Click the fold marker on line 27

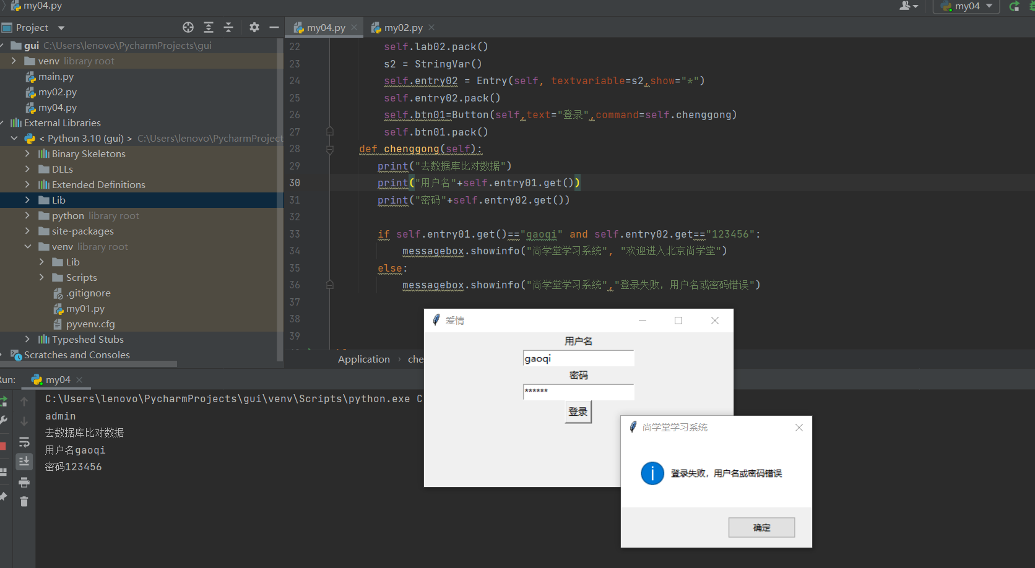[330, 132]
